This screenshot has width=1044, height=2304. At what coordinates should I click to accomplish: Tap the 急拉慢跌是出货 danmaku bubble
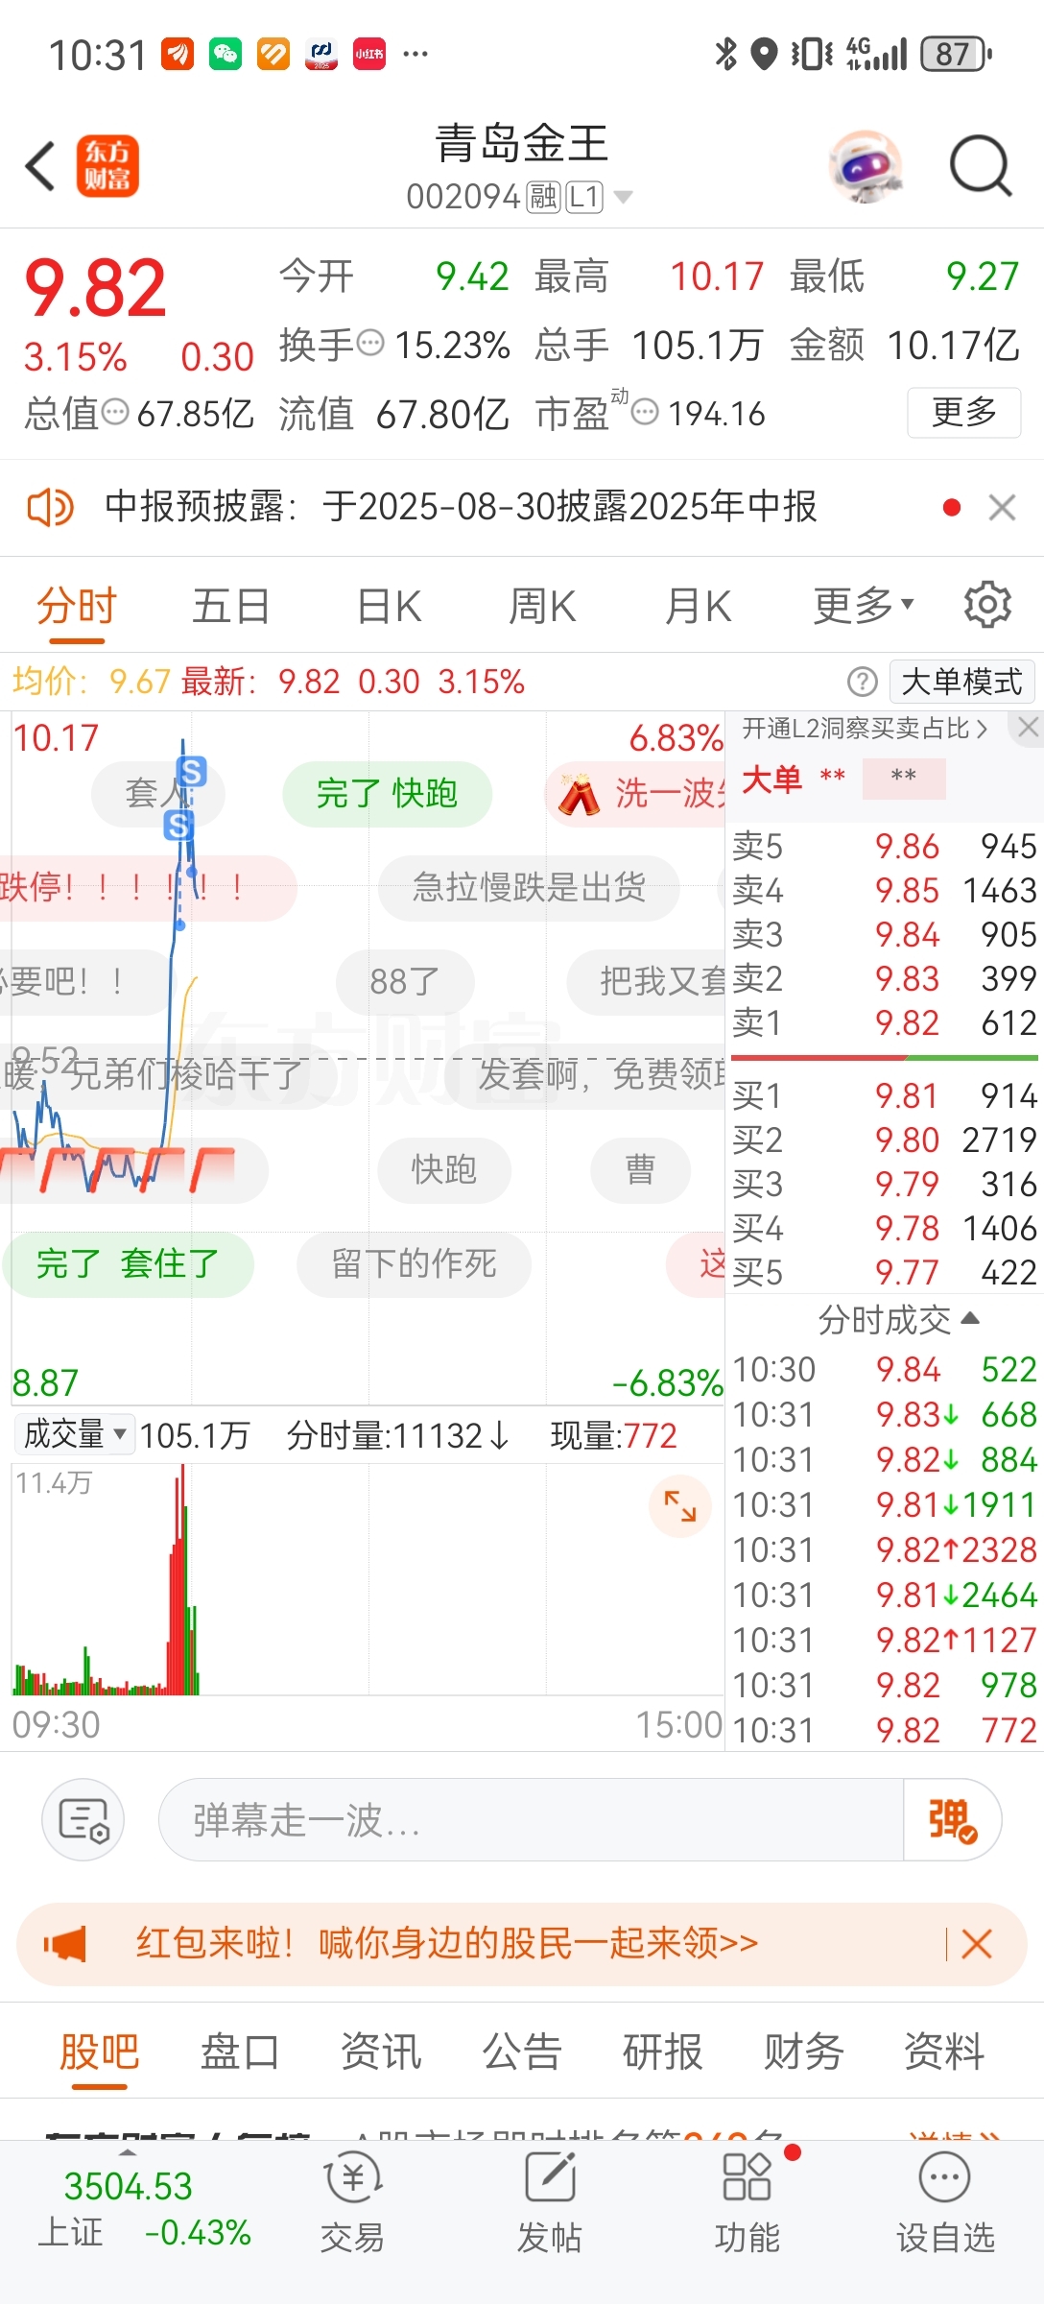529,888
